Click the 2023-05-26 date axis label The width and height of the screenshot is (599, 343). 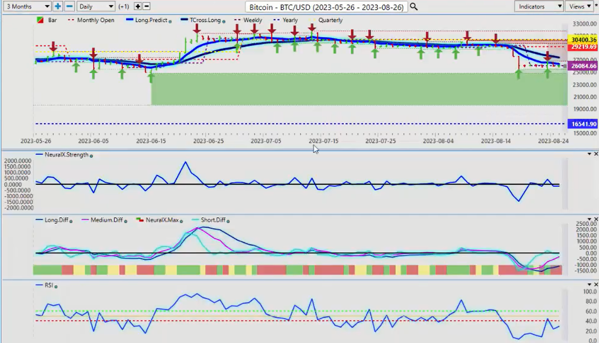pyautogui.click(x=36, y=141)
